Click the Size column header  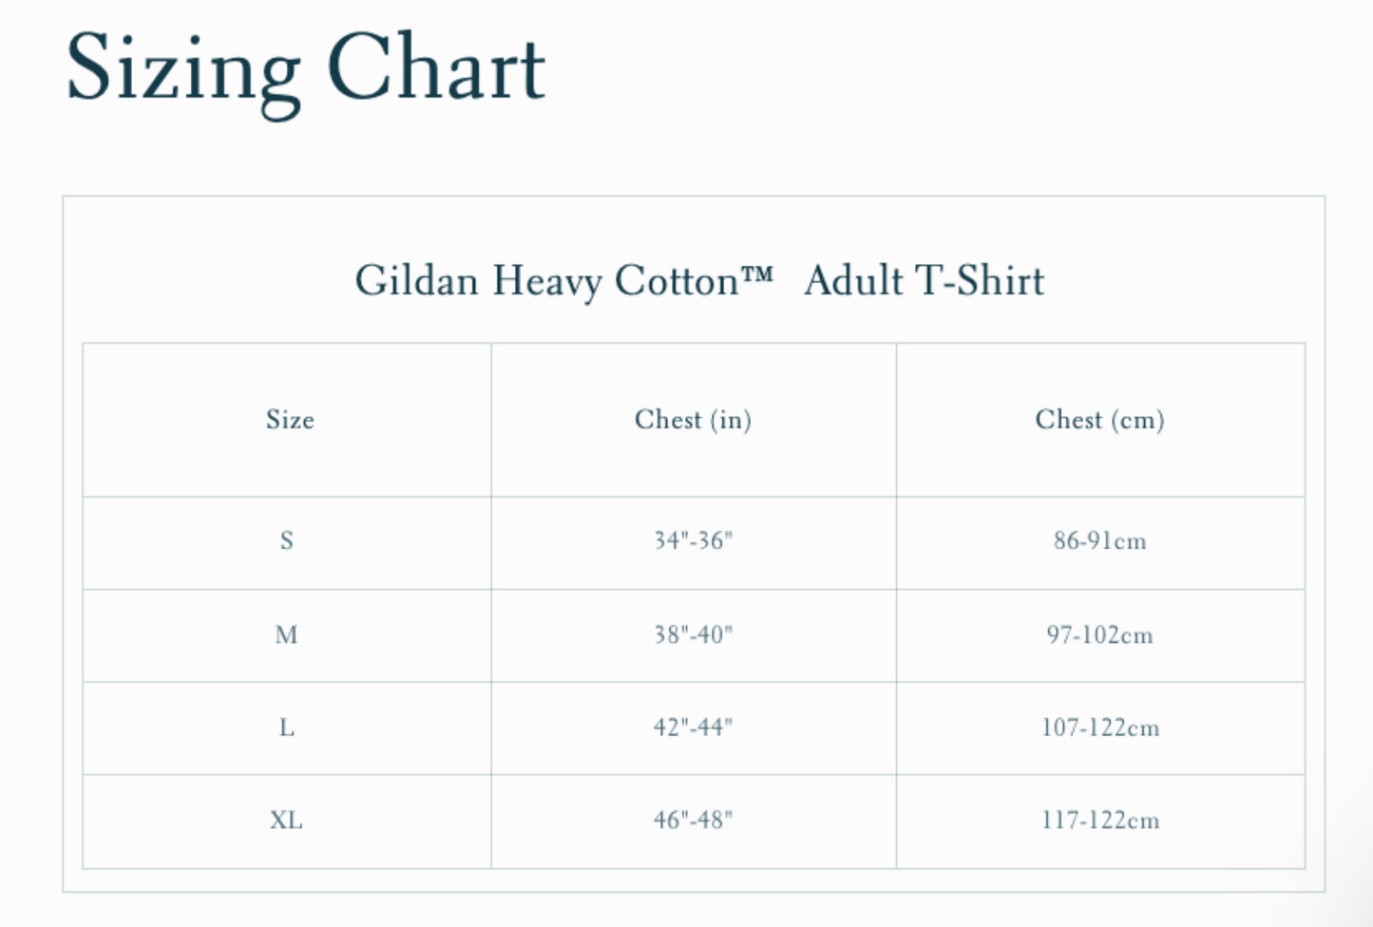coord(290,420)
